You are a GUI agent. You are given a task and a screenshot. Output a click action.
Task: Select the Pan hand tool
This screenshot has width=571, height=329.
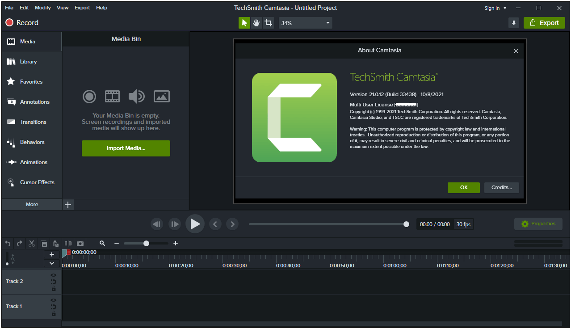coord(256,23)
